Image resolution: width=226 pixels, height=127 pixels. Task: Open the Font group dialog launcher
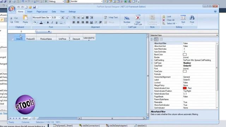coord(69,27)
